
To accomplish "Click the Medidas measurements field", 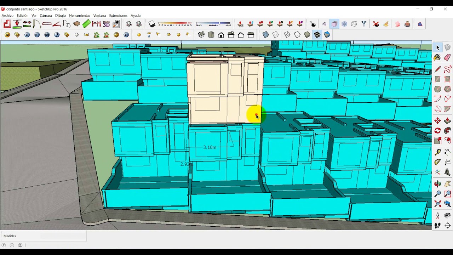I will (63, 236).
